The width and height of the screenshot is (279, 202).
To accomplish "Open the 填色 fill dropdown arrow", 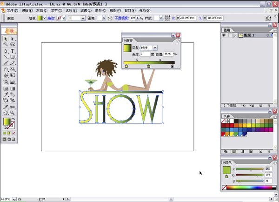I will [44, 18].
